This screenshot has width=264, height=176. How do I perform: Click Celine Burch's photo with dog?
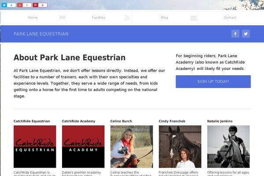(x=132, y=147)
